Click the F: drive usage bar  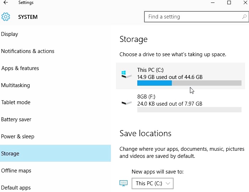coord(189,110)
